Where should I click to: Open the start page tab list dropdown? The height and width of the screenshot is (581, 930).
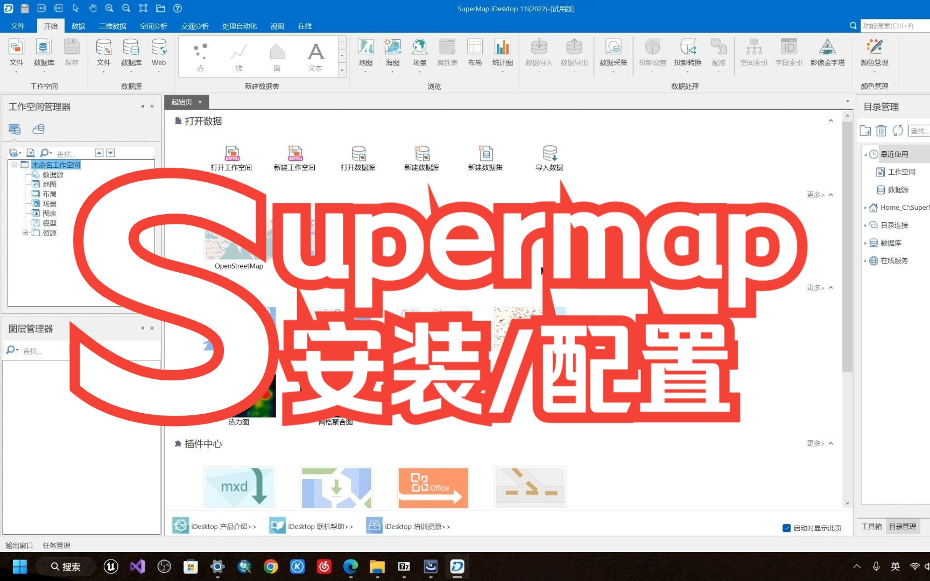point(848,101)
